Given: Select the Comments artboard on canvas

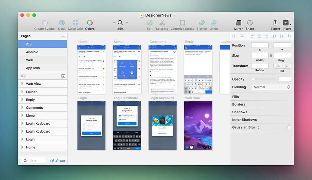Looking at the screenshot, I should (x=163, y=69).
